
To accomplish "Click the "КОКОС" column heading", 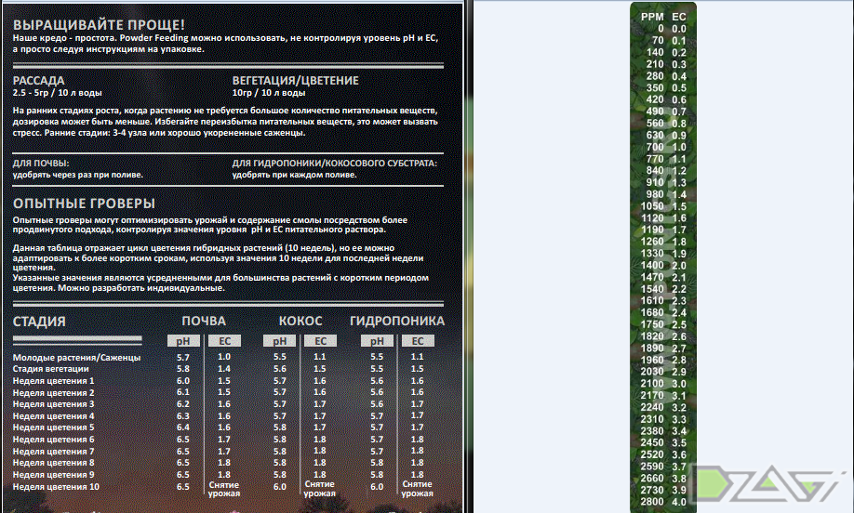I will (300, 321).
